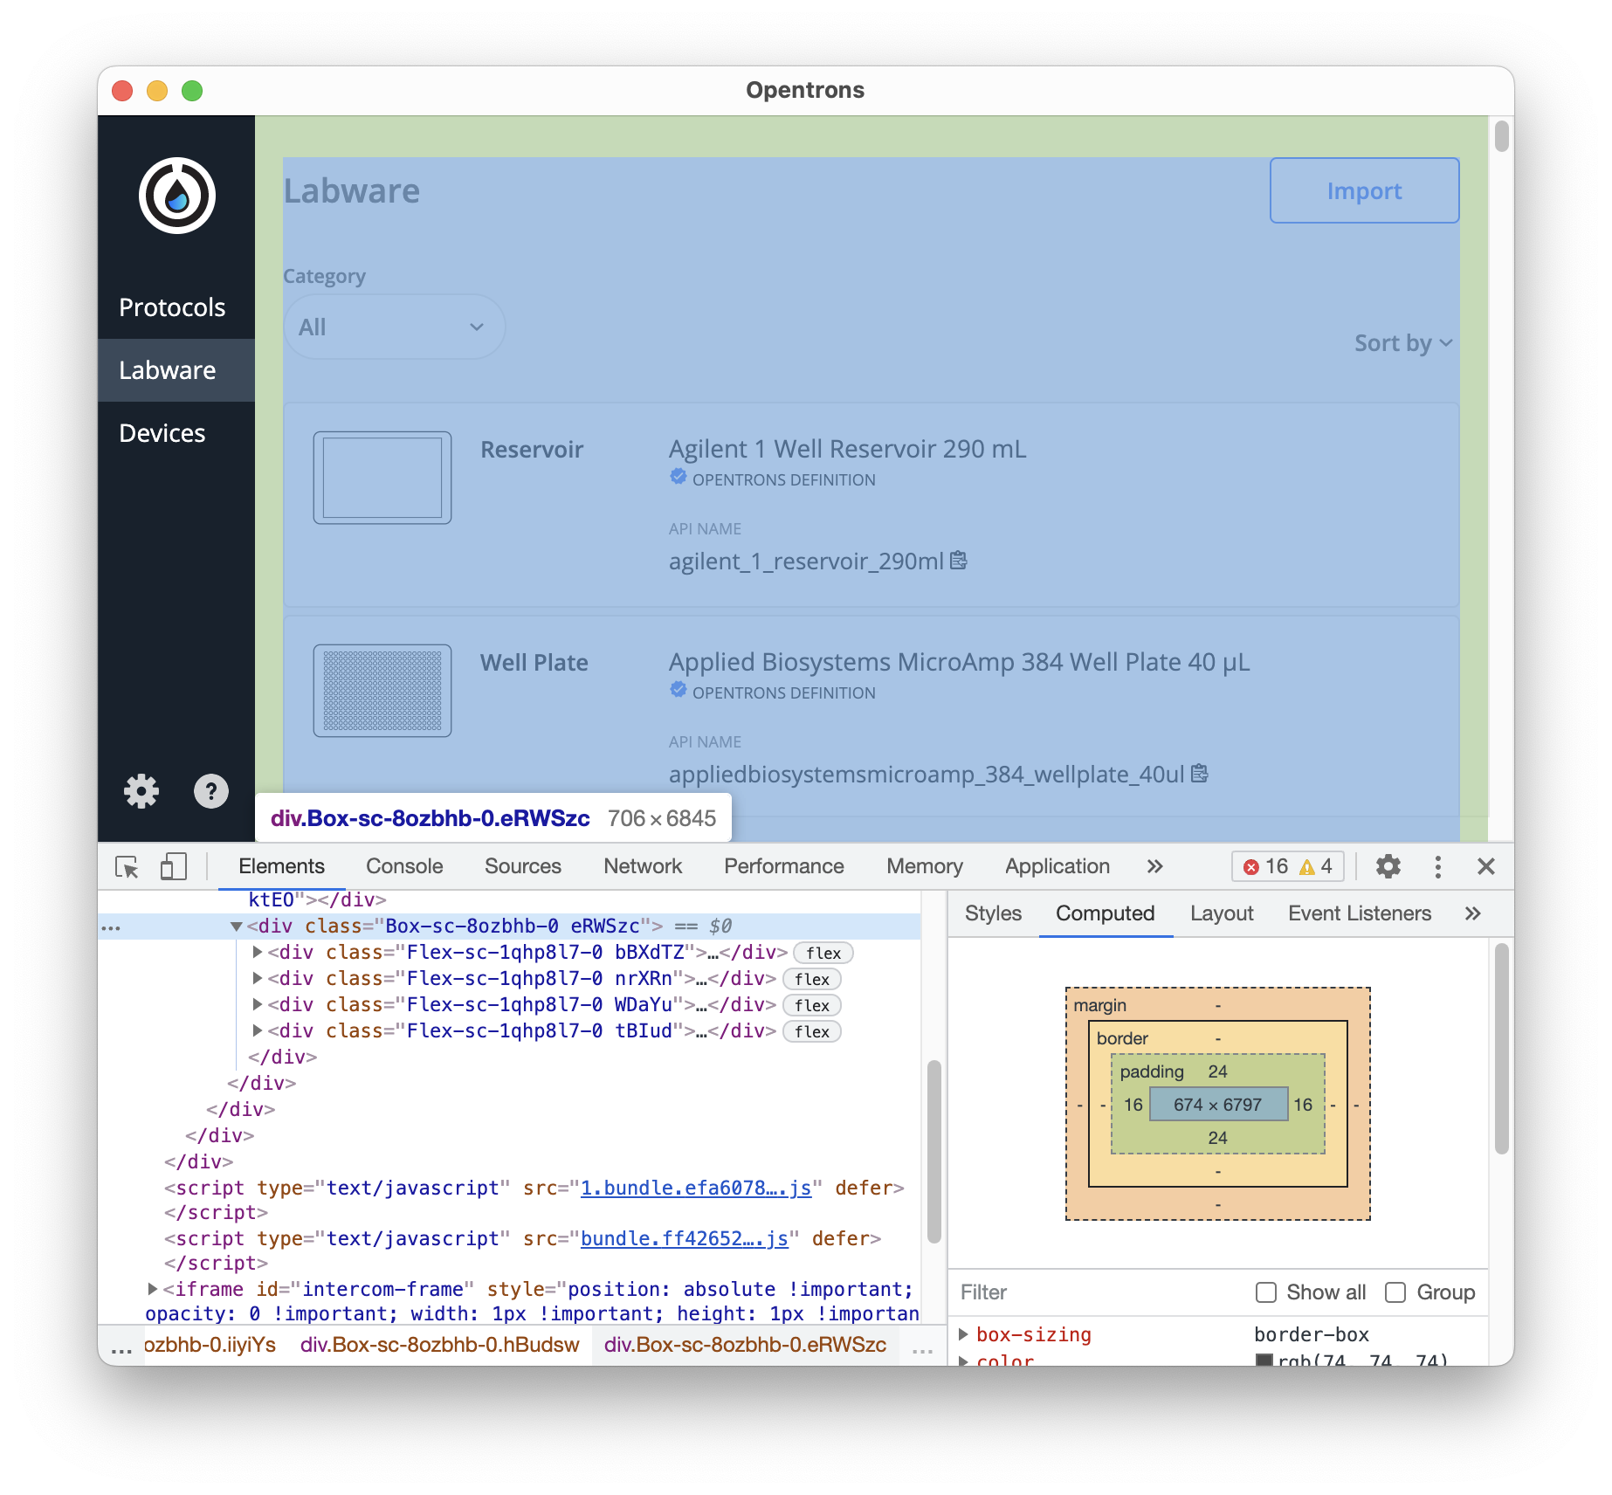Toggle the device toolbar in DevTools
Screen dimensions: 1612x1495
pos(172,867)
